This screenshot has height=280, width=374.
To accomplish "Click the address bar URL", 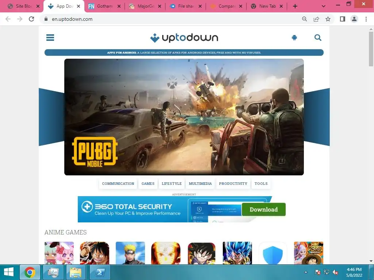I will pos(72,19).
